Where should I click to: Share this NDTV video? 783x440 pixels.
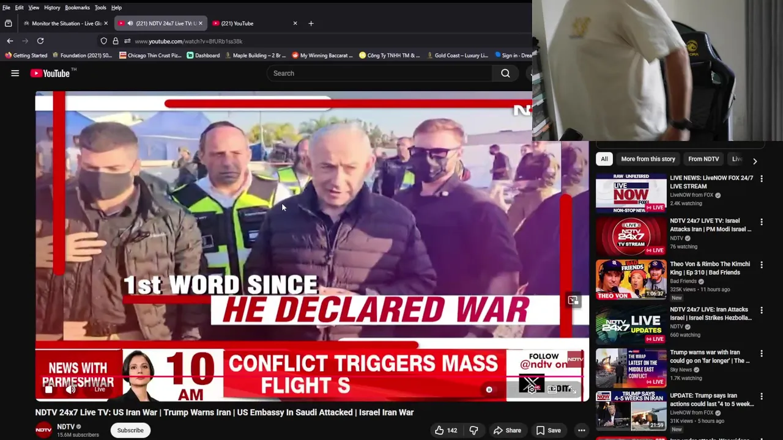(x=507, y=430)
